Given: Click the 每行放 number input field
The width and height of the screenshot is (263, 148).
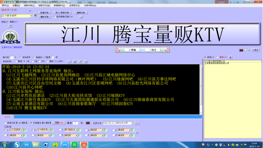Looking at the screenshot, I should (x=11, y=57).
